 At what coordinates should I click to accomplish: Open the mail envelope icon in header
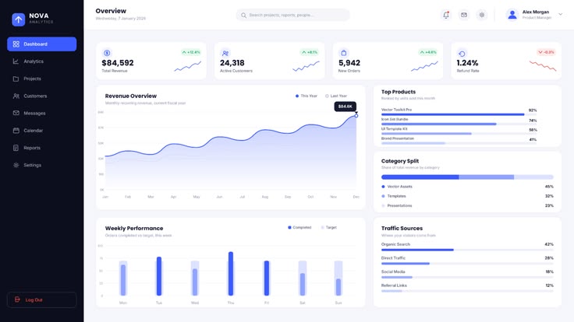point(464,15)
